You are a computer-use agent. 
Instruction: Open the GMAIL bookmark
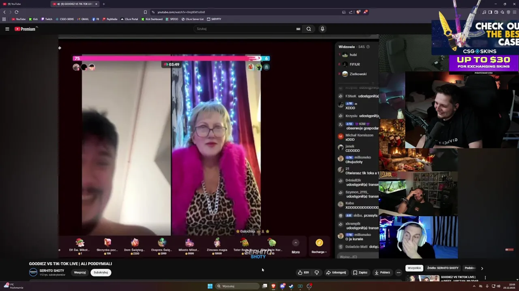click(83, 19)
